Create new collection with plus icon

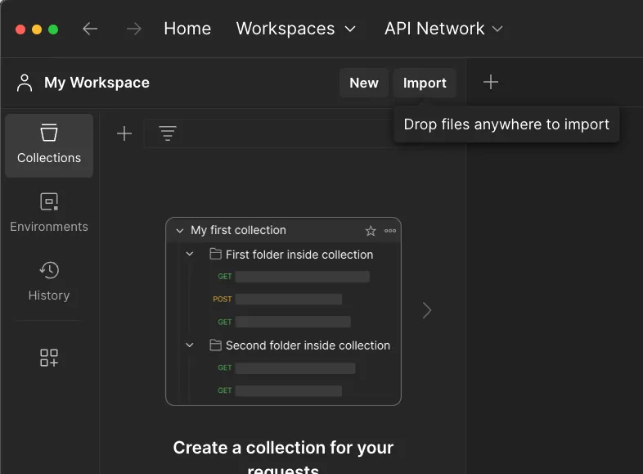pyautogui.click(x=124, y=133)
